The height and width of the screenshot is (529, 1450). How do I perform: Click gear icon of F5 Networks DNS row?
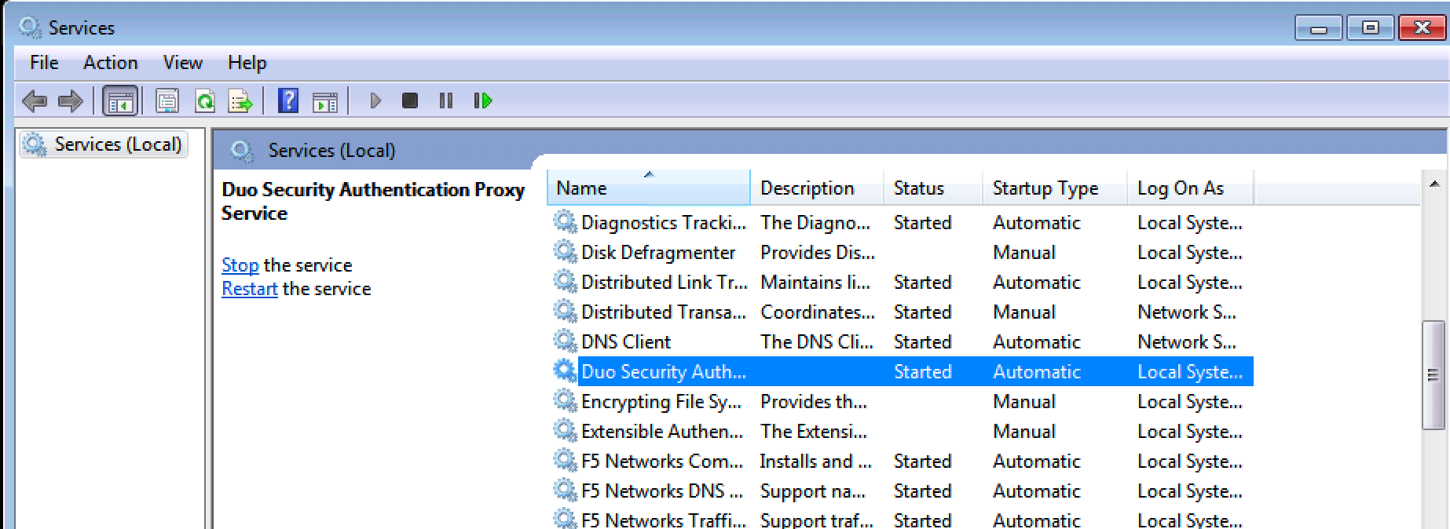pos(565,491)
